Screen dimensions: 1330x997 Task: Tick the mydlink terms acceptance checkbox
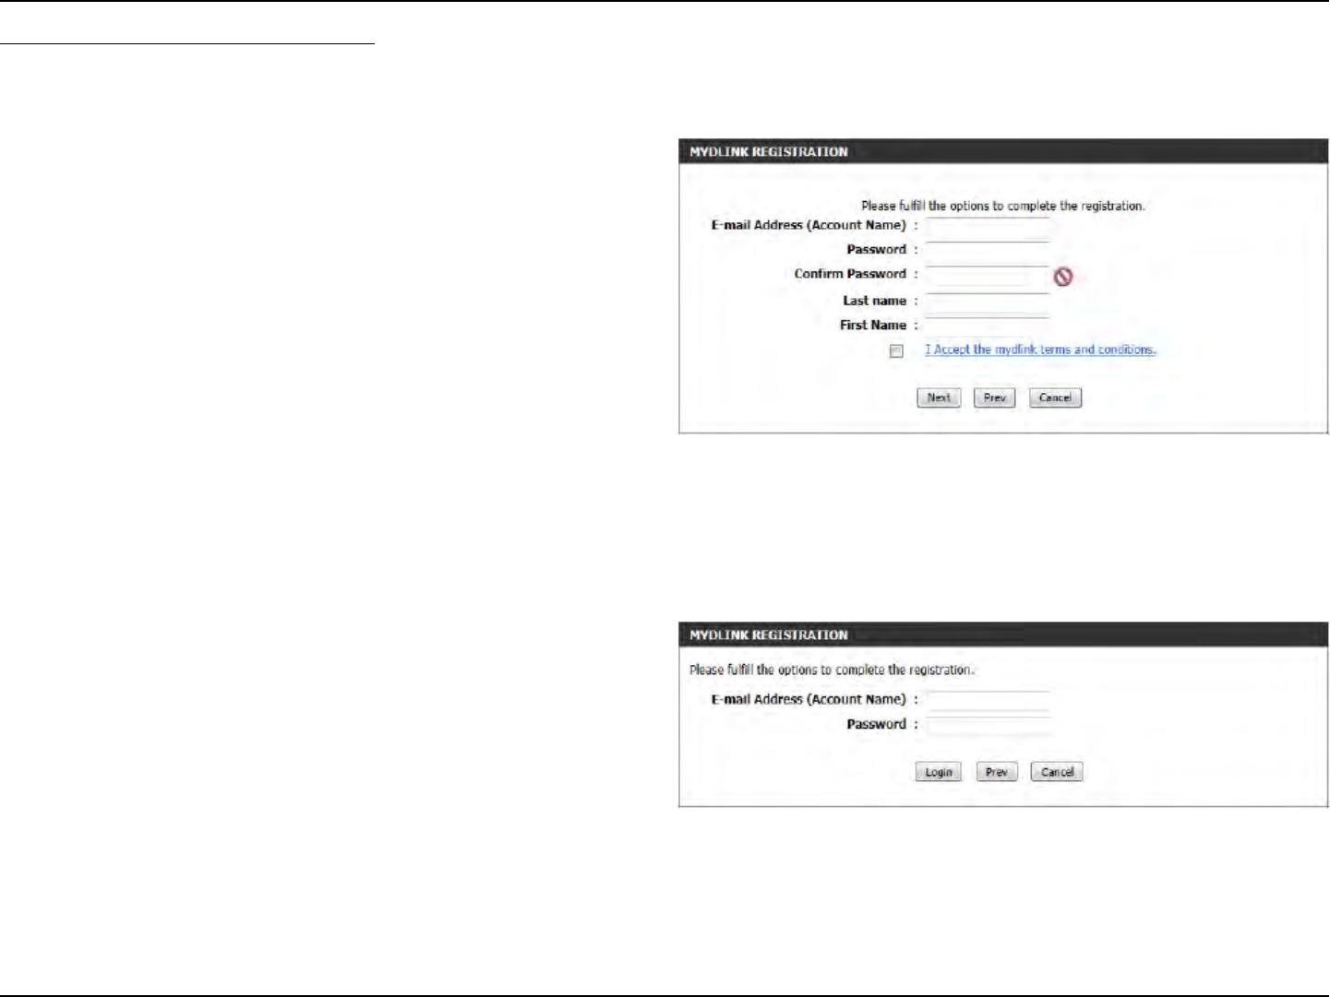(895, 351)
